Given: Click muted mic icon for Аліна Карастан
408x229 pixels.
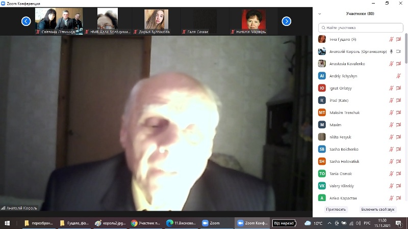Looking at the screenshot, I should pyautogui.click(x=391, y=198).
